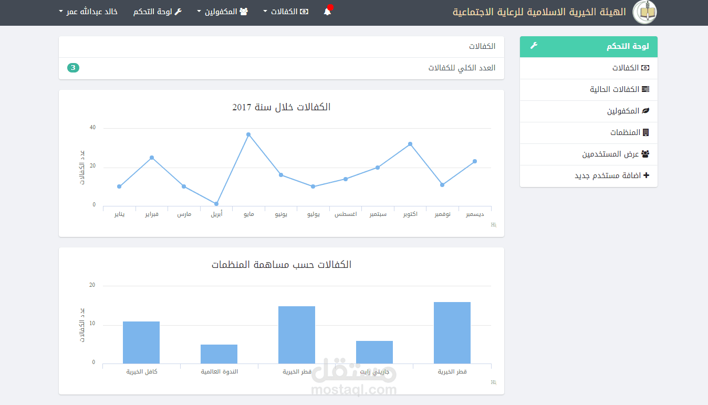The height and width of the screenshot is (405, 708).
Task: Click the لوحة التحكم sidebar header
Action: coord(588,46)
